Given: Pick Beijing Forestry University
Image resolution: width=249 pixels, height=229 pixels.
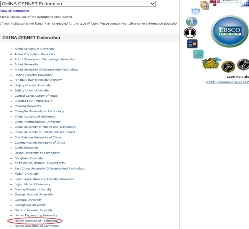Looking at the screenshot, I should 33,75.
